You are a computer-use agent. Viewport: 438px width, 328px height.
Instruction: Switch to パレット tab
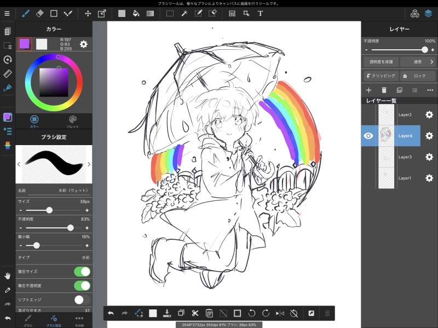click(73, 121)
